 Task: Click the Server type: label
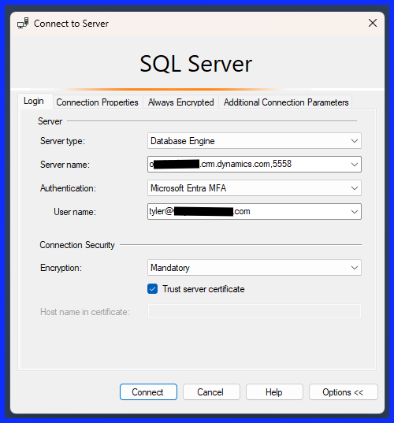62,141
